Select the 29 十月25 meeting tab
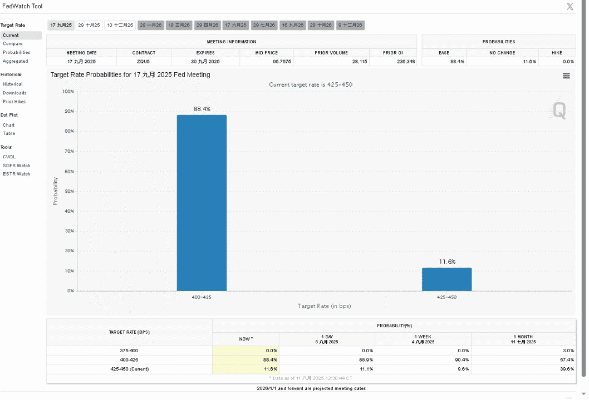The height and width of the screenshot is (400, 589). 89,25
